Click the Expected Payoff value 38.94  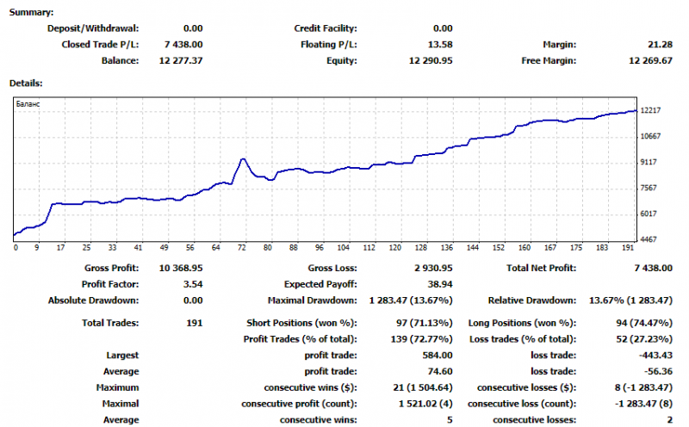[x=440, y=284]
